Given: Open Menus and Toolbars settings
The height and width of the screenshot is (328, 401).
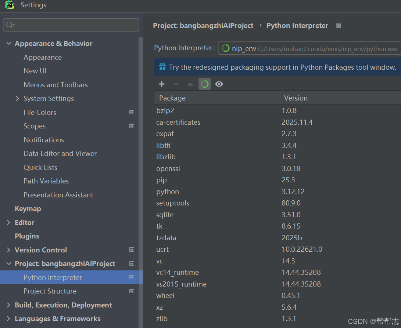Looking at the screenshot, I should (56, 85).
